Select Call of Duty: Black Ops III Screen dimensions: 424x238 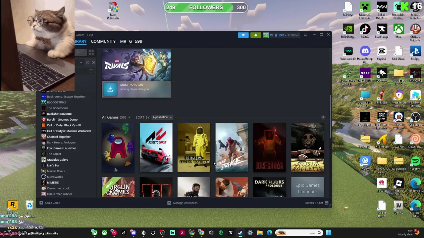click(x=64, y=125)
